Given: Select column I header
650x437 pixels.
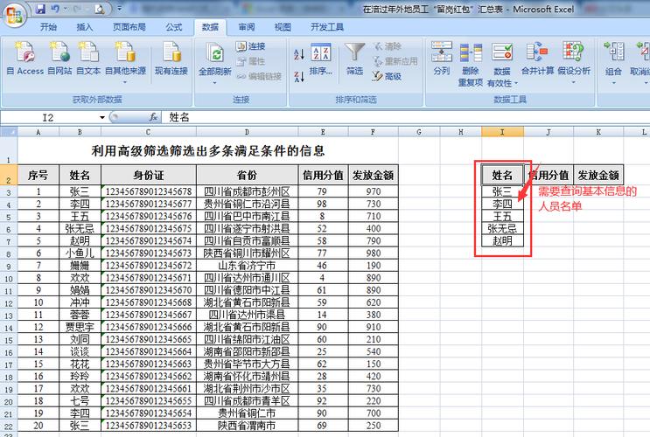Looking at the screenshot, I should click(x=502, y=132).
